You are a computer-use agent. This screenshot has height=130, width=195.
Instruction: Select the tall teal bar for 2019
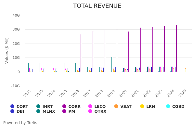click(112, 64)
